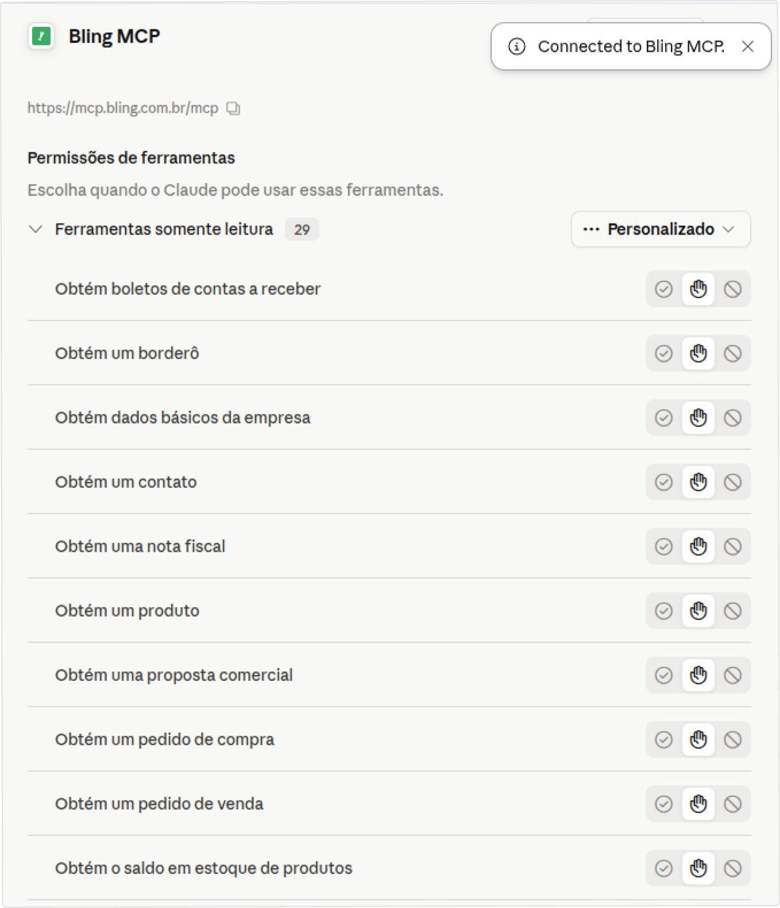Always allow Obtém uma nota fiscal
The image size is (780, 908).
coord(664,547)
